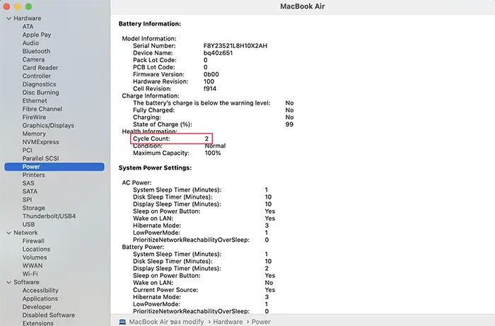Select Thunderbolt/USB4 in the sidebar
Viewport: 495px width, 326px height.
click(x=49, y=216)
